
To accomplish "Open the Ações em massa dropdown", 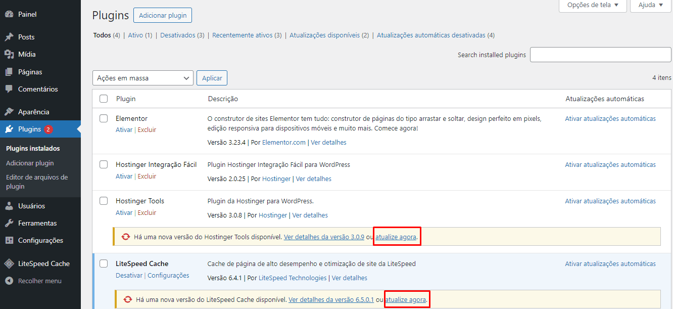I will pos(143,78).
